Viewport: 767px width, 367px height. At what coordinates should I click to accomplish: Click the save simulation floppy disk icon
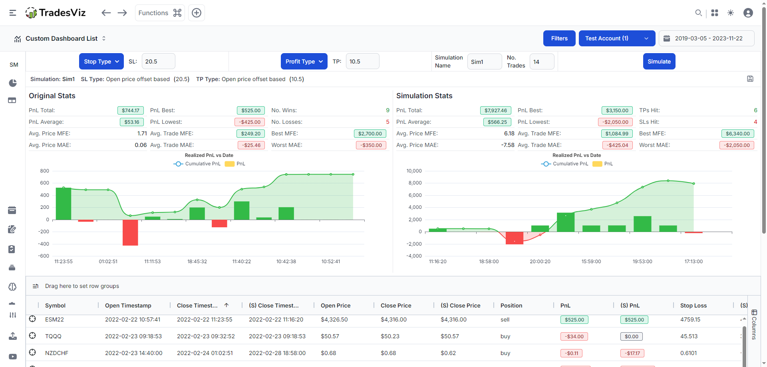750,79
